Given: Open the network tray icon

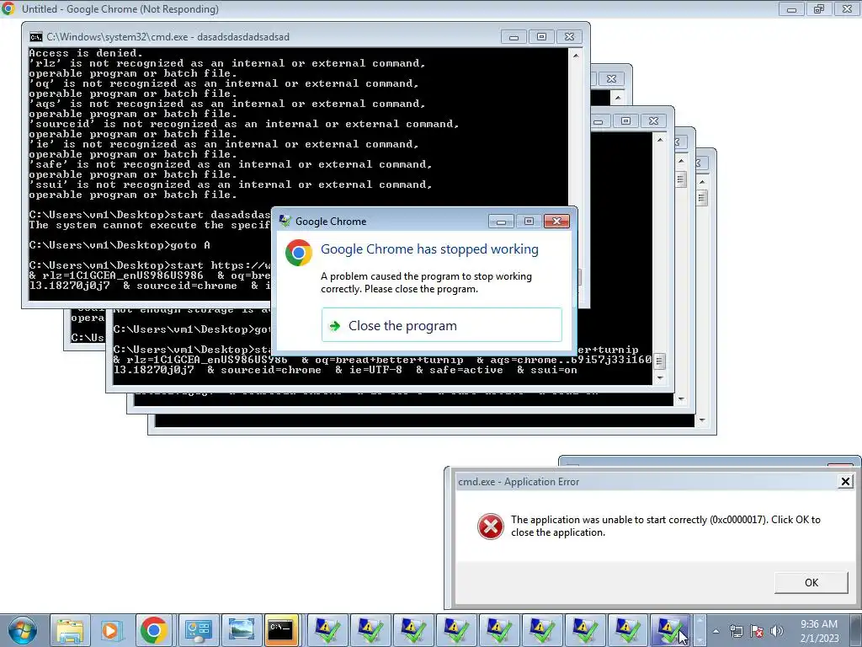Looking at the screenshot, I should click(x=736, y=631).
